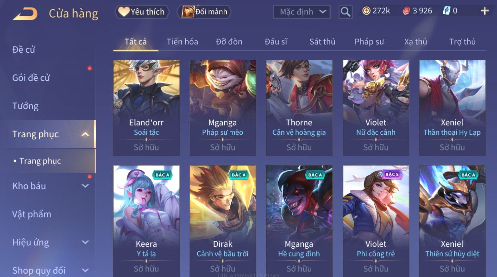This screenshot has height=277, width=497.
Task: Open Yêu thích heart favorites
Action: coord(142,12)
